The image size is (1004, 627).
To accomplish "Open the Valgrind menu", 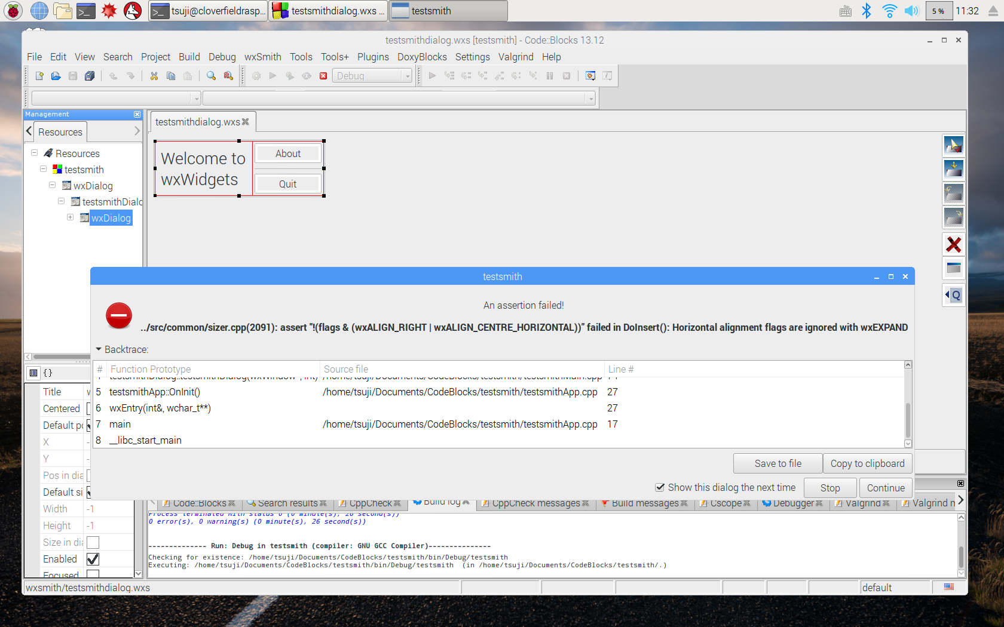I will tap(516, 57).
